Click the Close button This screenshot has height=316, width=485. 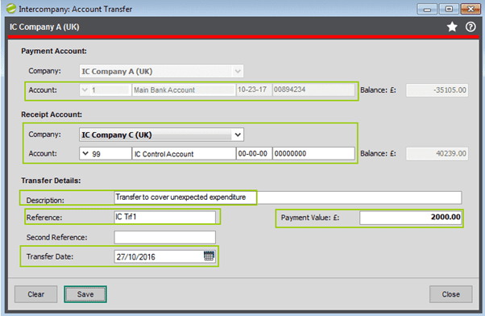(450, 294)
